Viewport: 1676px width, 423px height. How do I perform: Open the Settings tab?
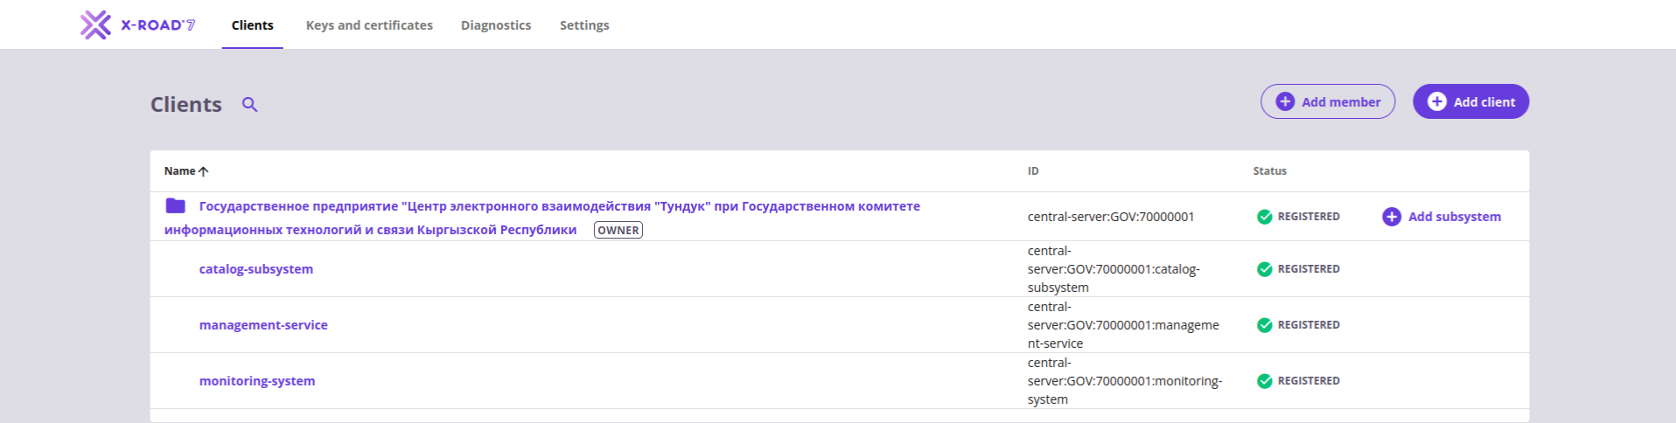click(x=584, y=25)
